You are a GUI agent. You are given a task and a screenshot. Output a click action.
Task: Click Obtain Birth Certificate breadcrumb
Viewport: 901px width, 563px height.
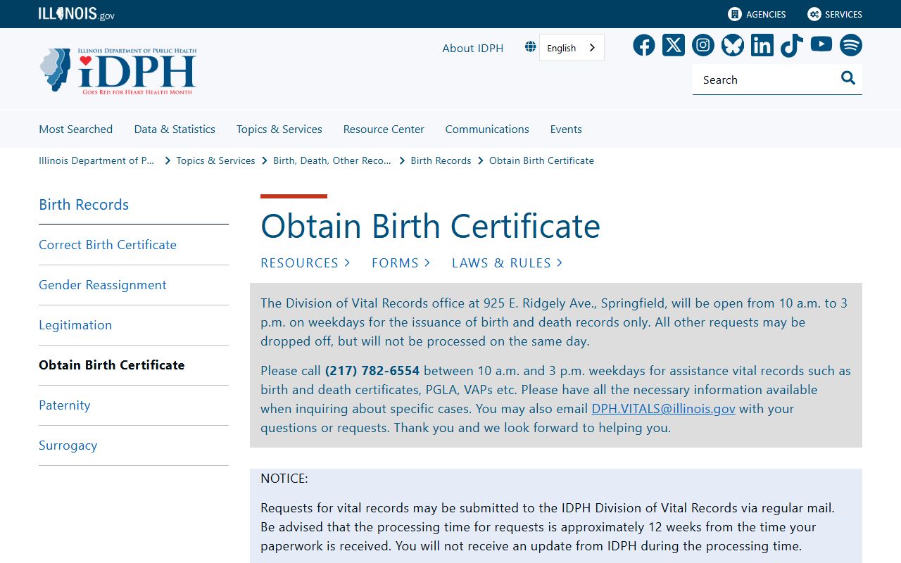[x=541, y=160]
